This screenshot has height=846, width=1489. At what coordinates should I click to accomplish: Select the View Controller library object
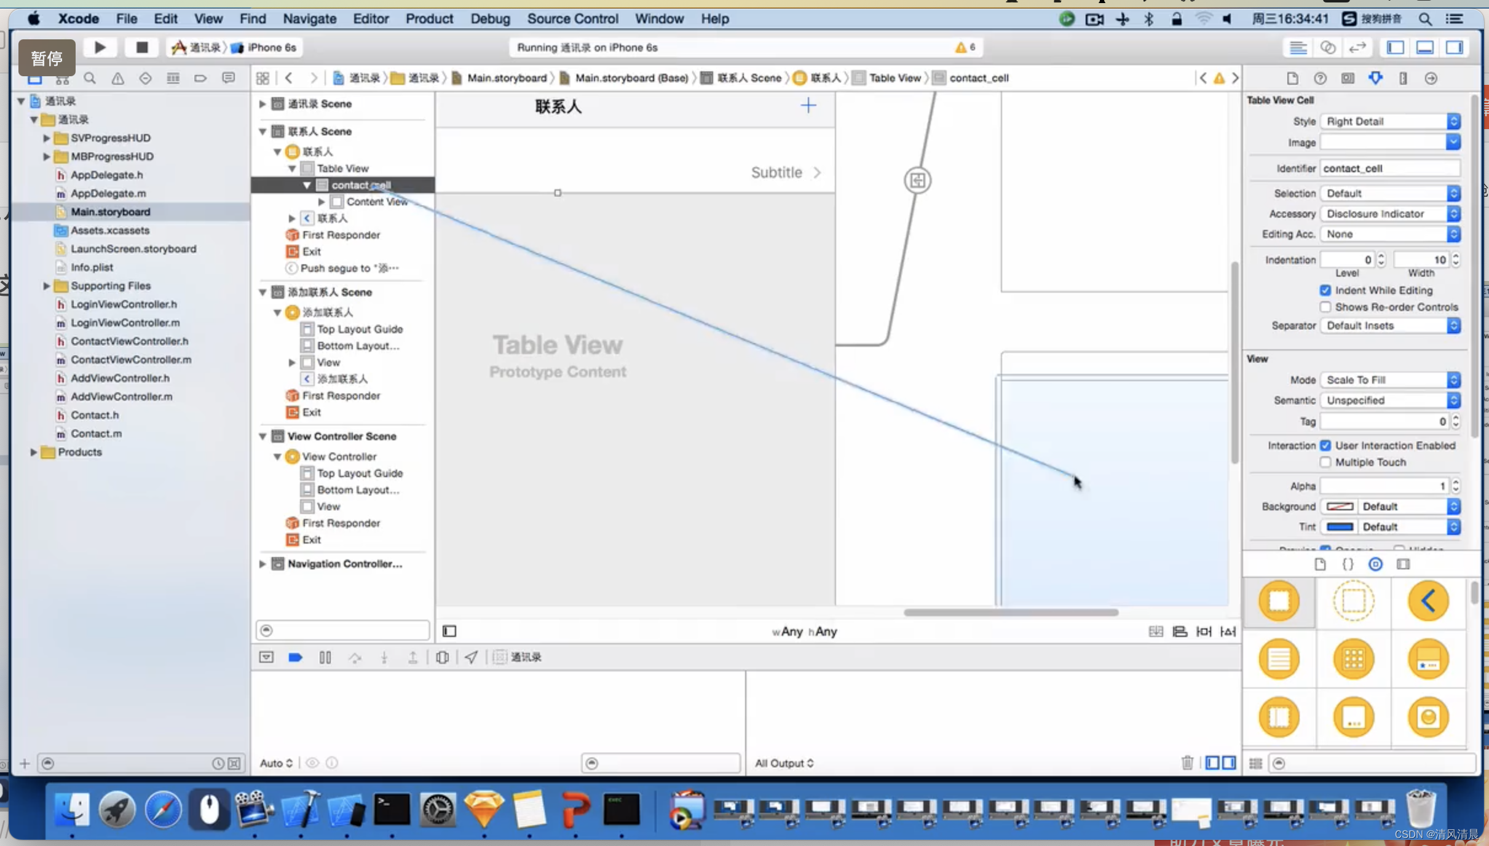point(1279,601)
